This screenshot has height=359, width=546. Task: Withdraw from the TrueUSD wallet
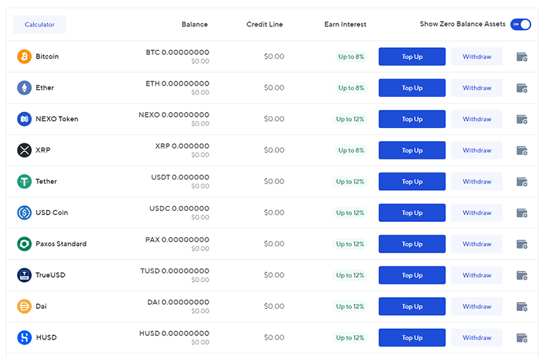pos(476,276)
